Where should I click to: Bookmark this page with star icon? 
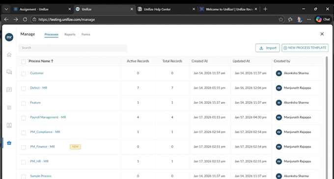point(281,20)
